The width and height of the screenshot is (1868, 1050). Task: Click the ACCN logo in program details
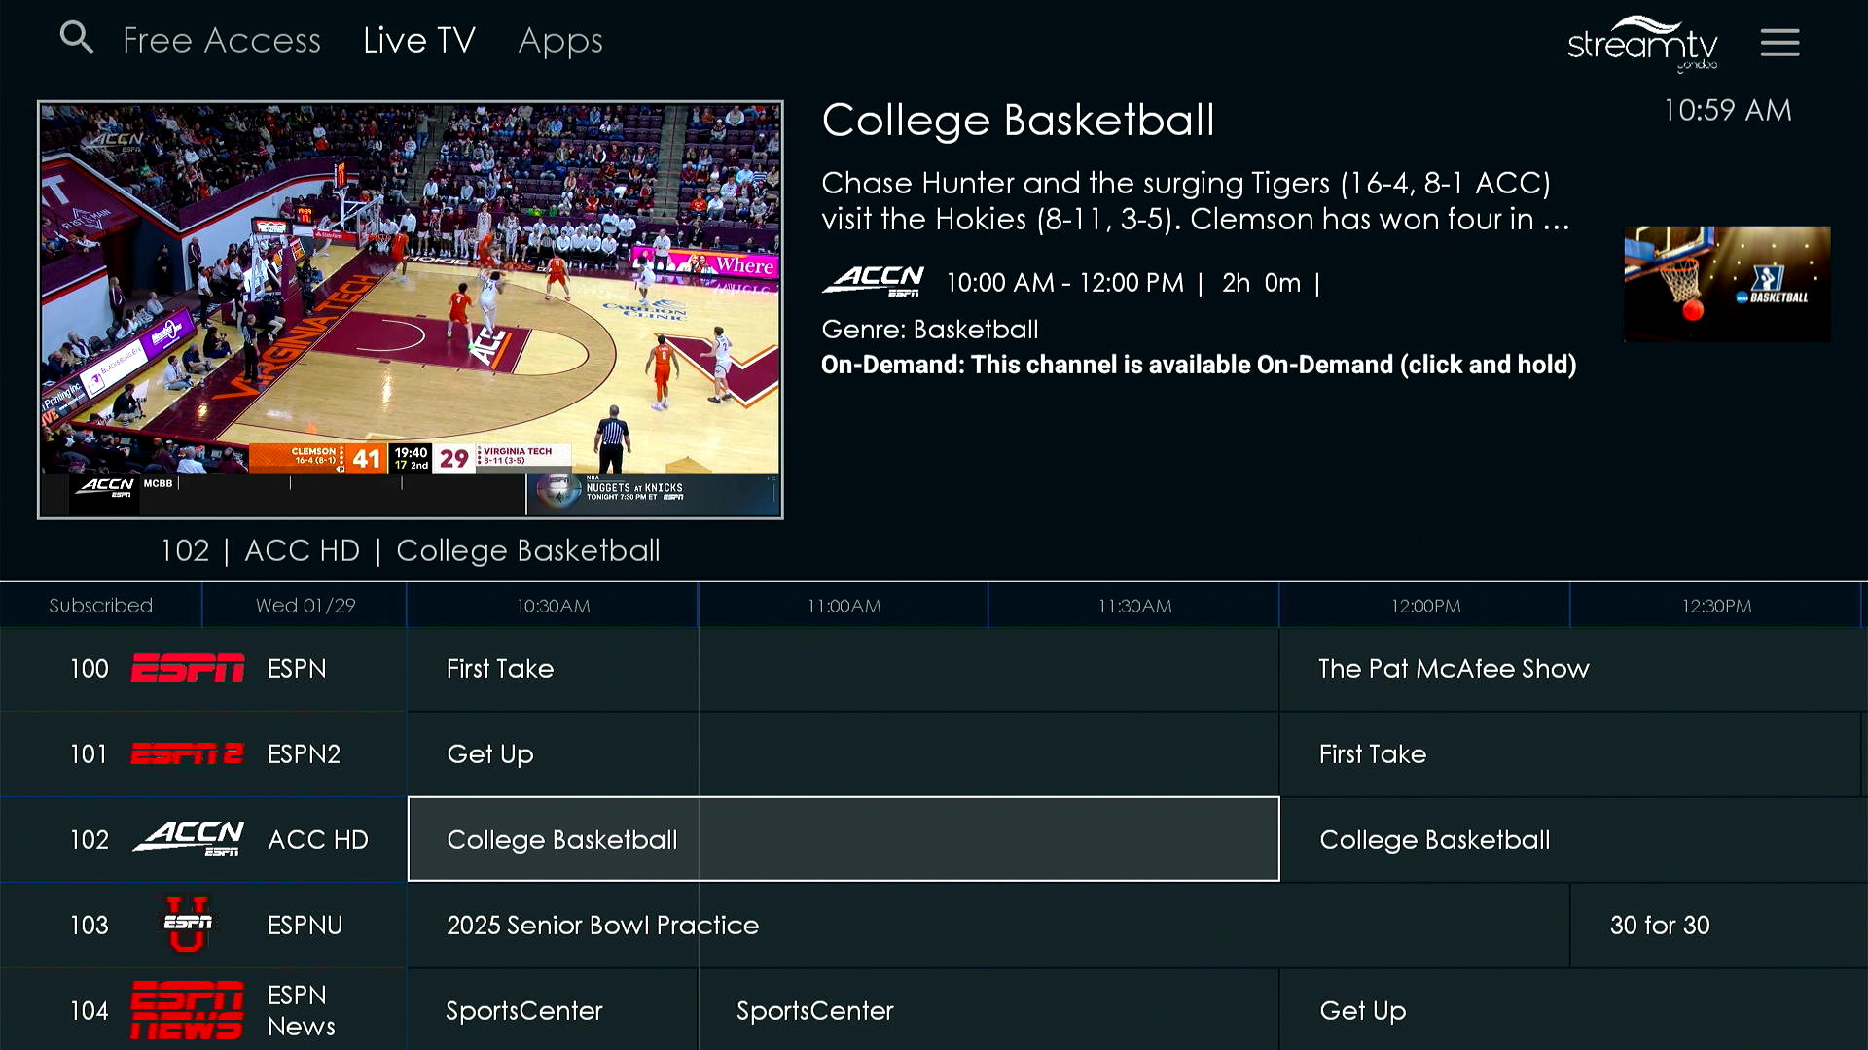coord(873,281)
